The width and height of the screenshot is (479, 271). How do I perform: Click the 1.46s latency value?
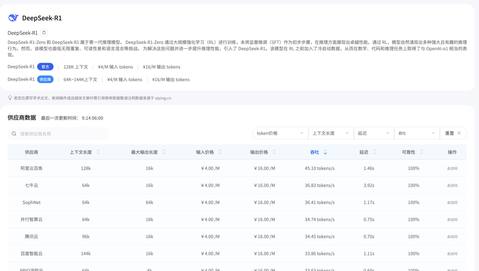pyautogui.click(x=369, y=169)
